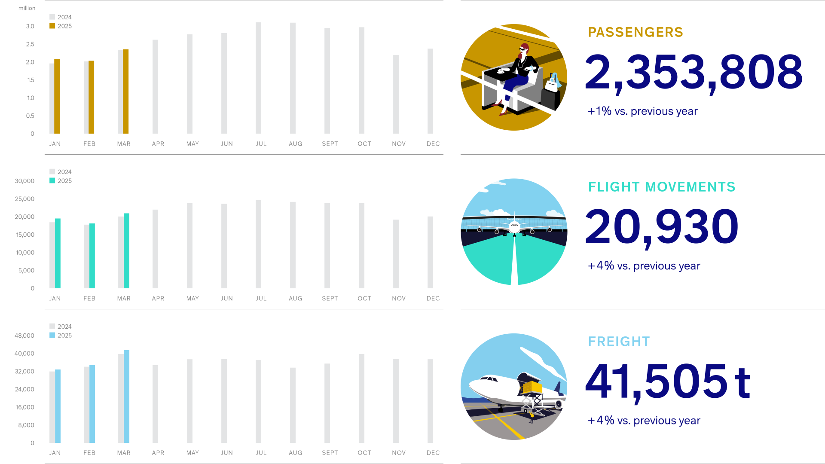Click the 2,353,808 passenger total
Image resolution: width=825 pixels, height=464 pixels.
click(x=693, y=72)
